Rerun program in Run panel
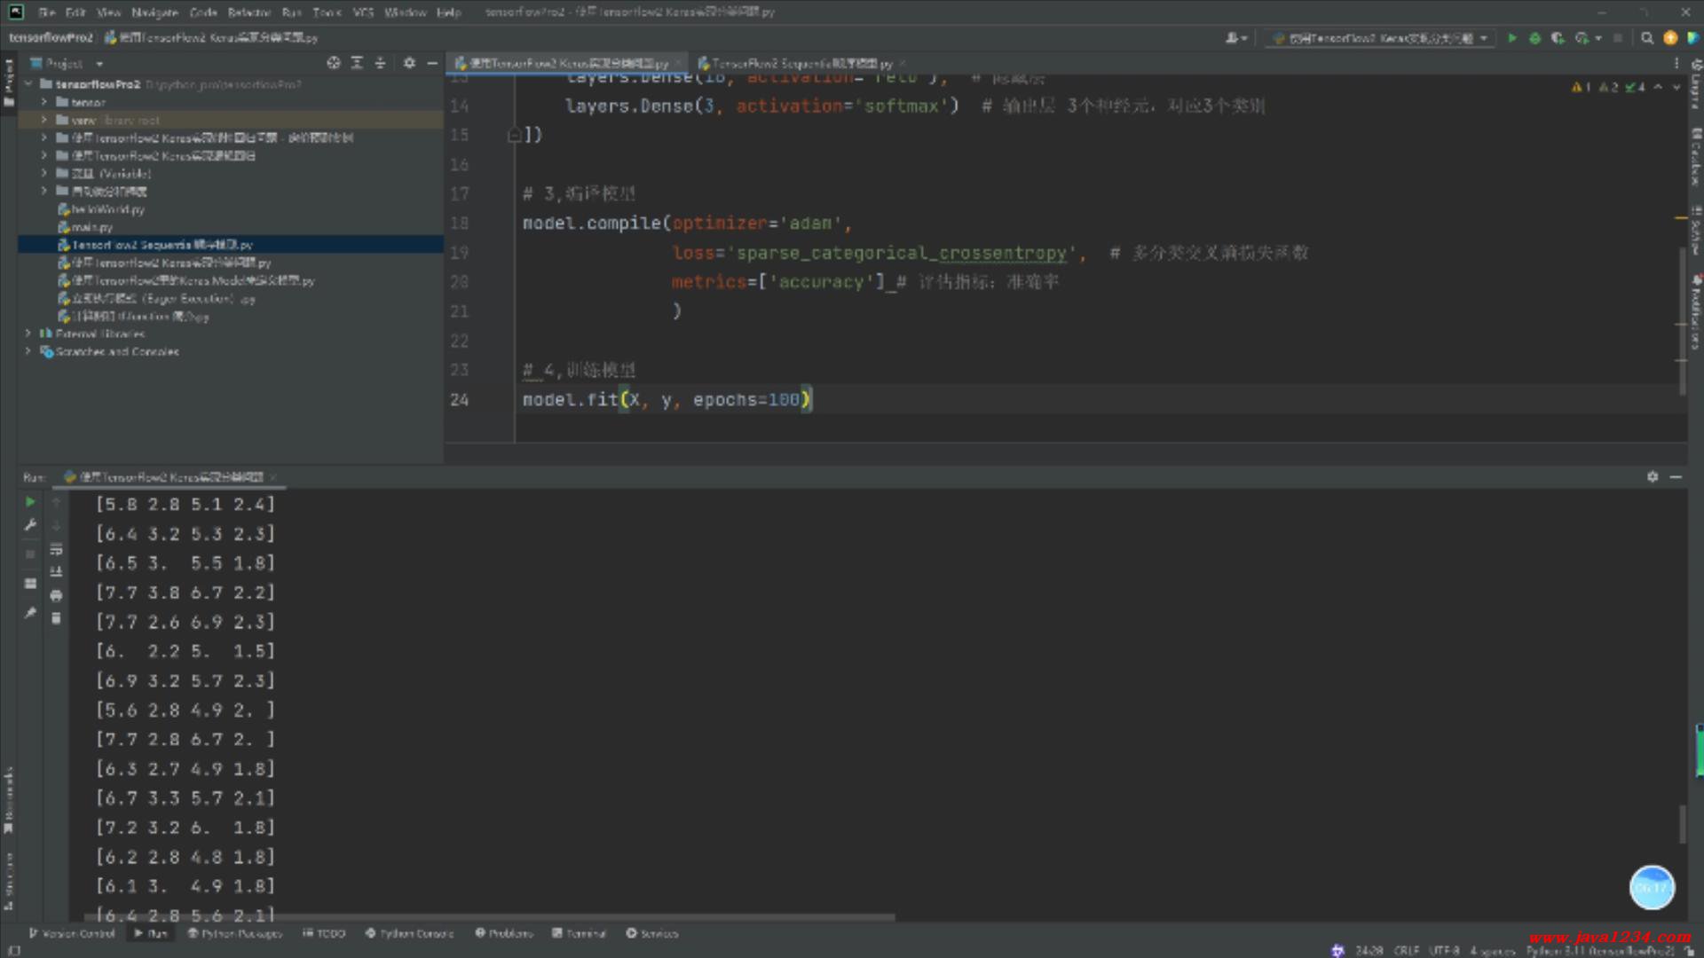This screenshot has width=1704, height=958. point(30,502)
